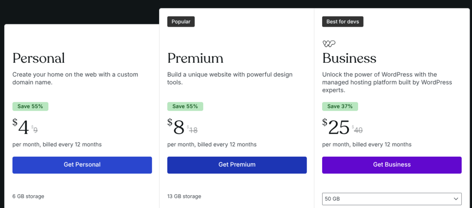Screen dimensions: 472x208
Task: Click the Best for devs badge
Action: pyautogui.click(x=342, y=22)
